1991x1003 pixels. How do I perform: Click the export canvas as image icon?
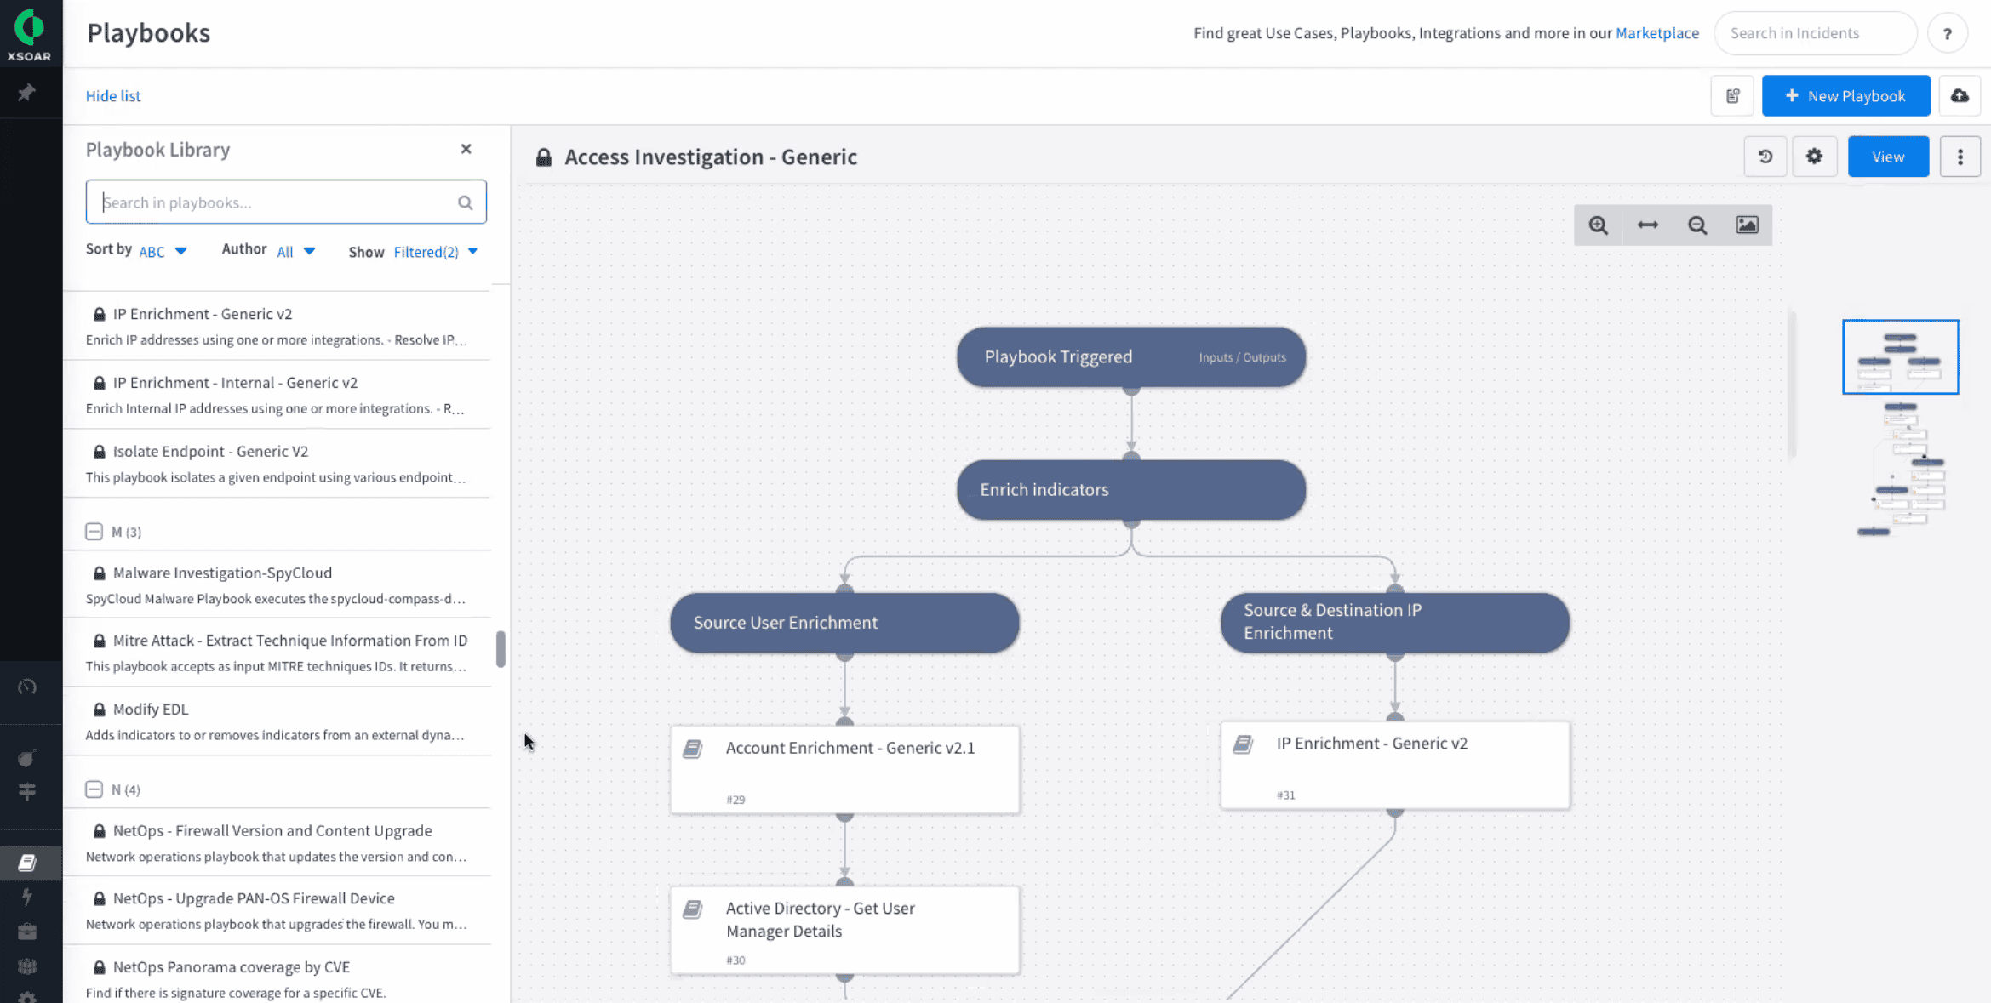1747,225
